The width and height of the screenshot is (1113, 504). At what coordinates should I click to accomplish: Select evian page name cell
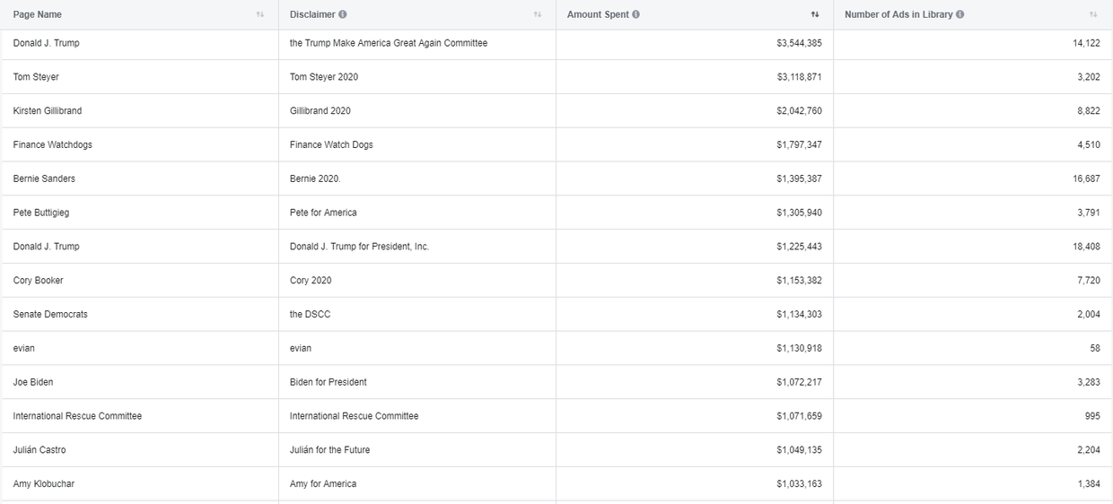pos(24,348)
